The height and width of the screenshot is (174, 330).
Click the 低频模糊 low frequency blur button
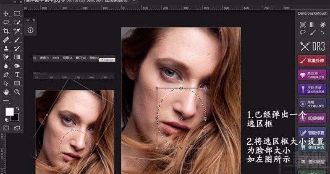point(312,118)
